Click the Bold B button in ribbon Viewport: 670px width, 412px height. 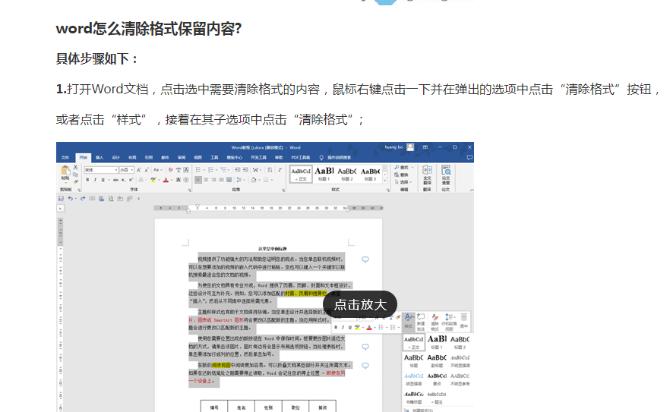pos(87,180)
